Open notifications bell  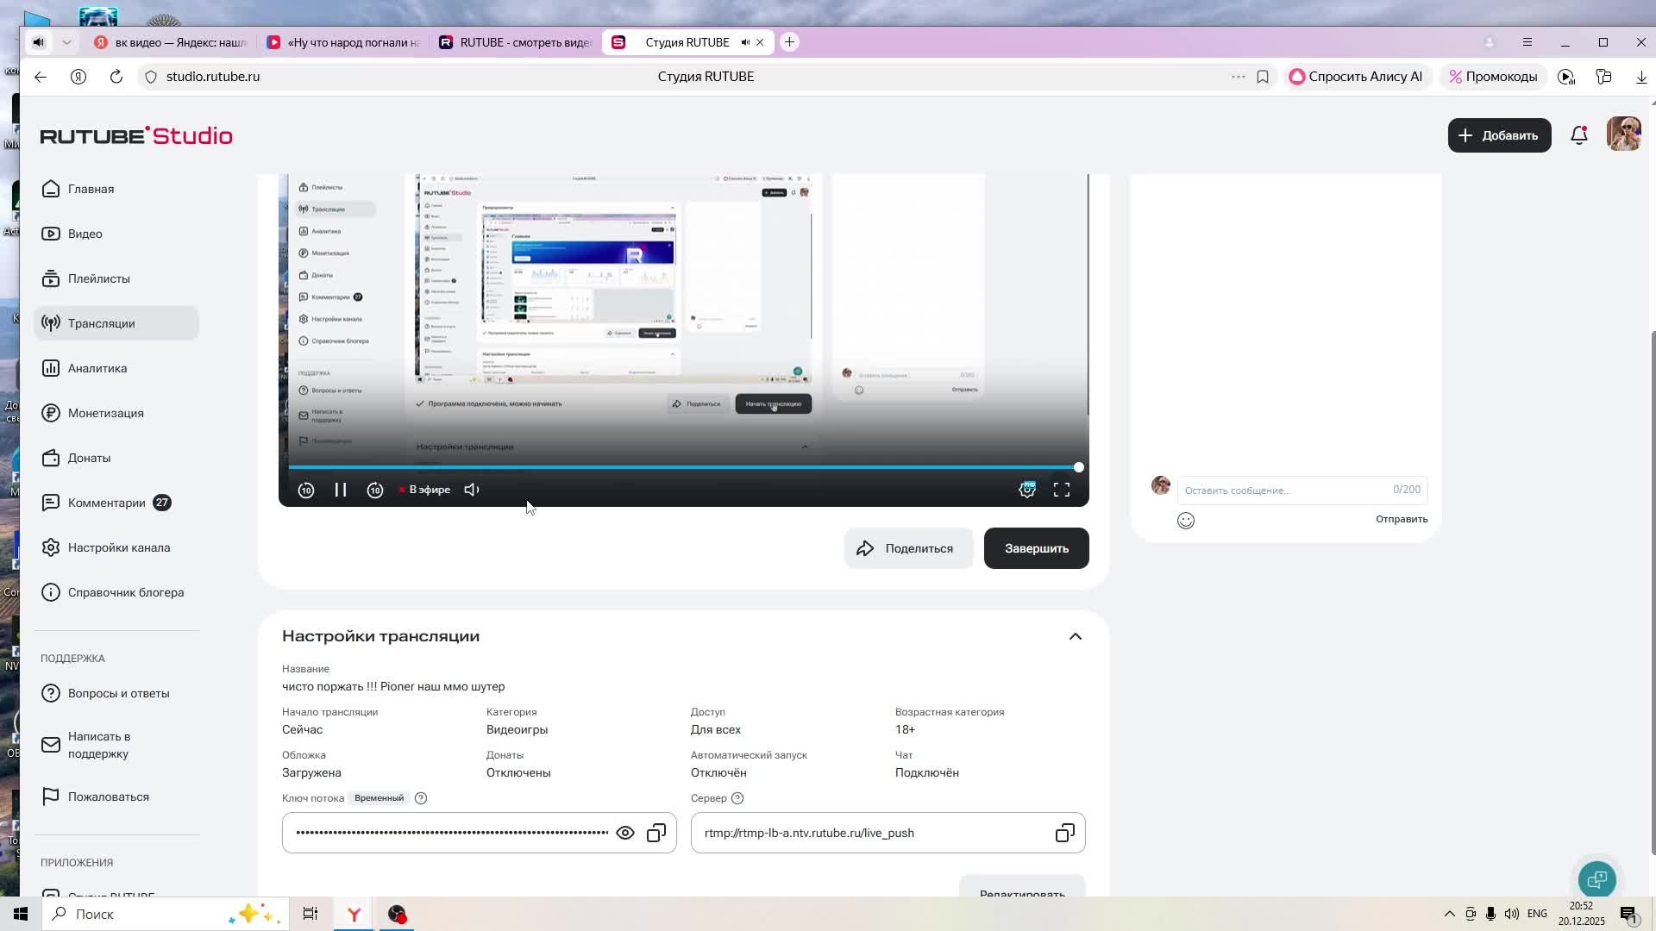(x=1579, y=135)
